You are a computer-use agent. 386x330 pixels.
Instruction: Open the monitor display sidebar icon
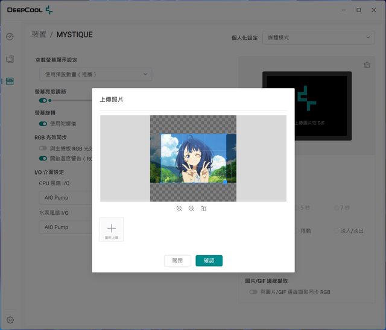10,59
